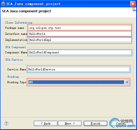Image resolution: width=137 pixels, height=130 pixels.
Task: Click the SCA Component group heading
Action: [x=15, y=47]
